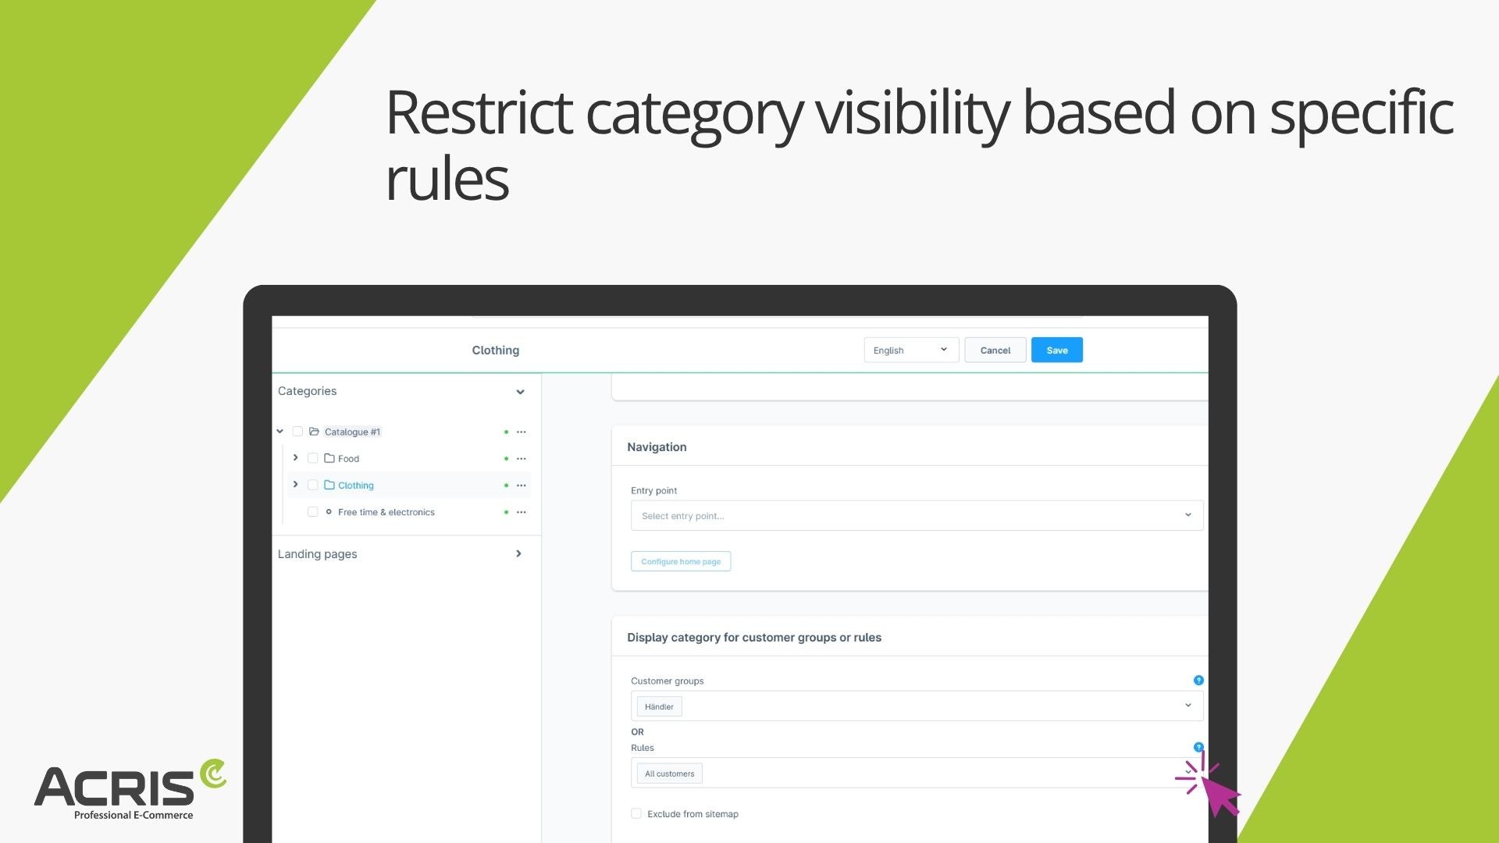Click the Rules help question-mark icon
The width and height of the screenshot is (1499, 843).
[x=1198, y=747]
